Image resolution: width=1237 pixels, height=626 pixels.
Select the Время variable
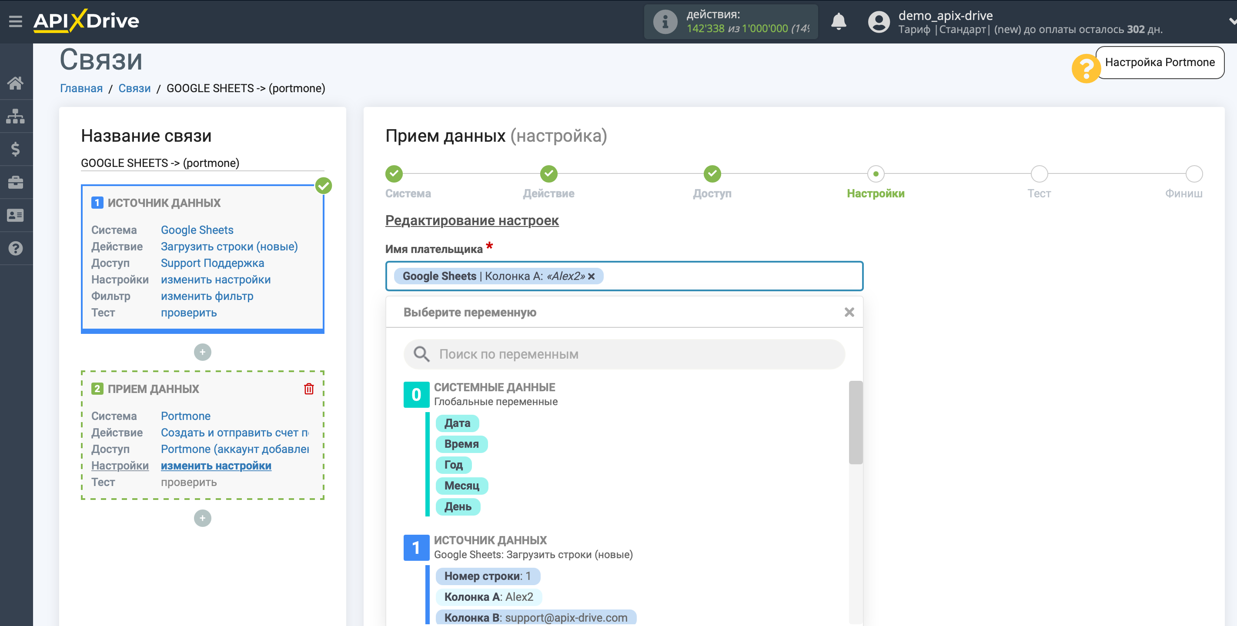(x=461, y=444)
